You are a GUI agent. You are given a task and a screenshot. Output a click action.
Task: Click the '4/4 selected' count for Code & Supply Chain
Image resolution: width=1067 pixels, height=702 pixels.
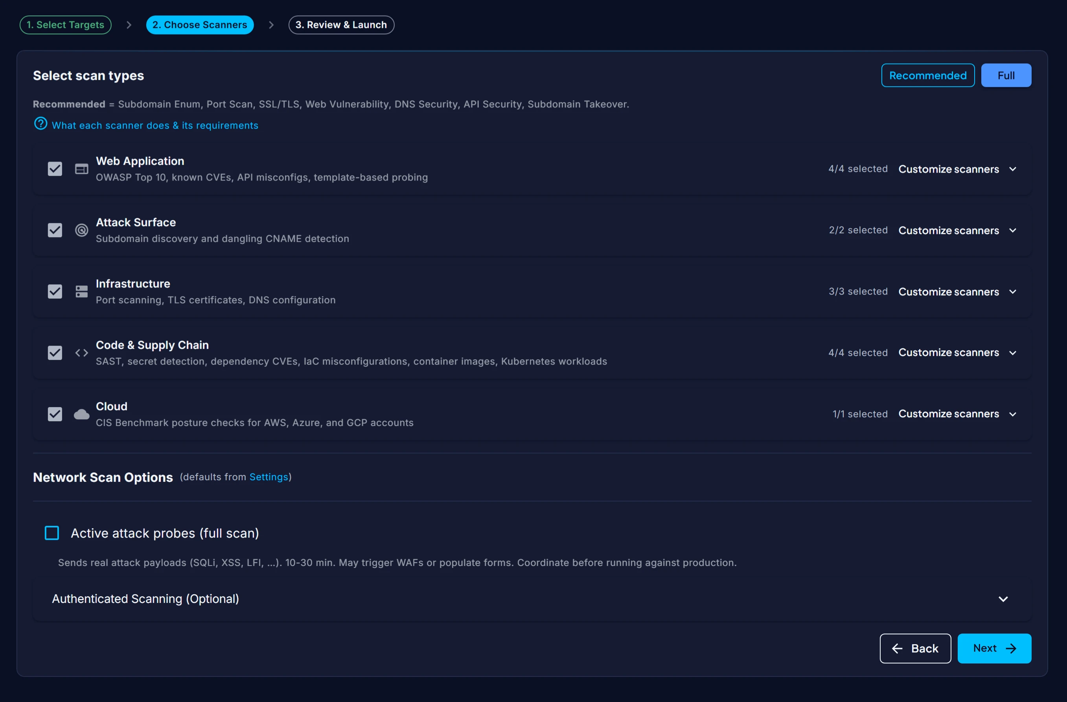click(857, 353)
